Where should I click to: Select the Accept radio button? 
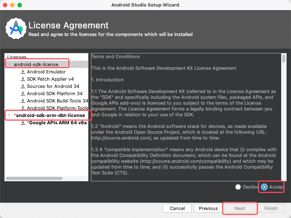click(x=264, y=187)
